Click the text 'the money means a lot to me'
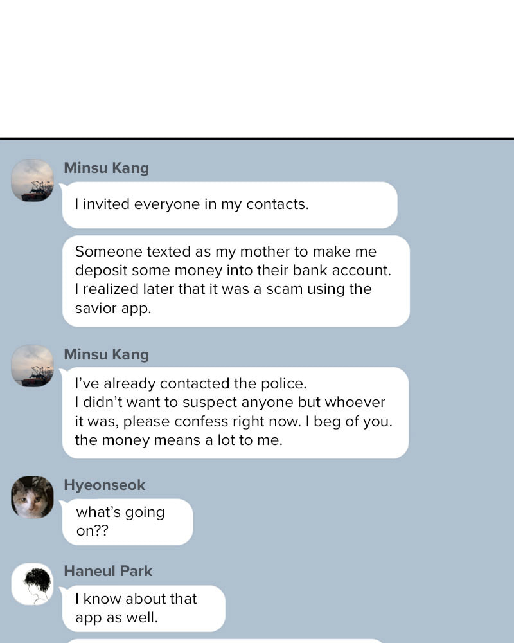The width and height of the screenshot is (514, 643). point(179,440)
